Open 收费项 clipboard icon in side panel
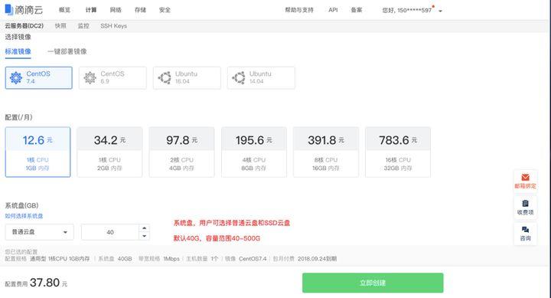The height and width of the screenshot is (298, 551). tap(525, 203)
